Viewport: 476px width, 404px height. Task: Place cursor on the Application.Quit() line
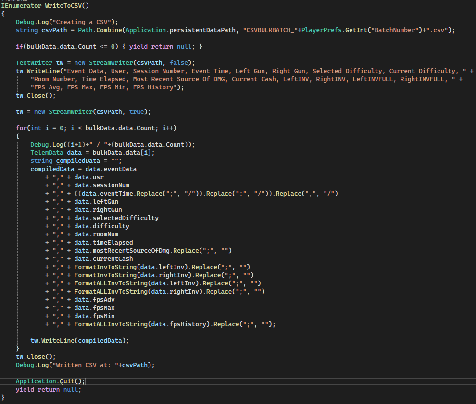(x=50, y=381)
